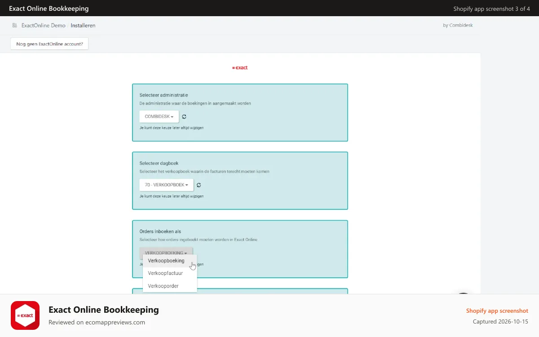Click the 'Selecteer administratie' heading
This screenshot has width=539, height=337.
(x=163, y=95)
